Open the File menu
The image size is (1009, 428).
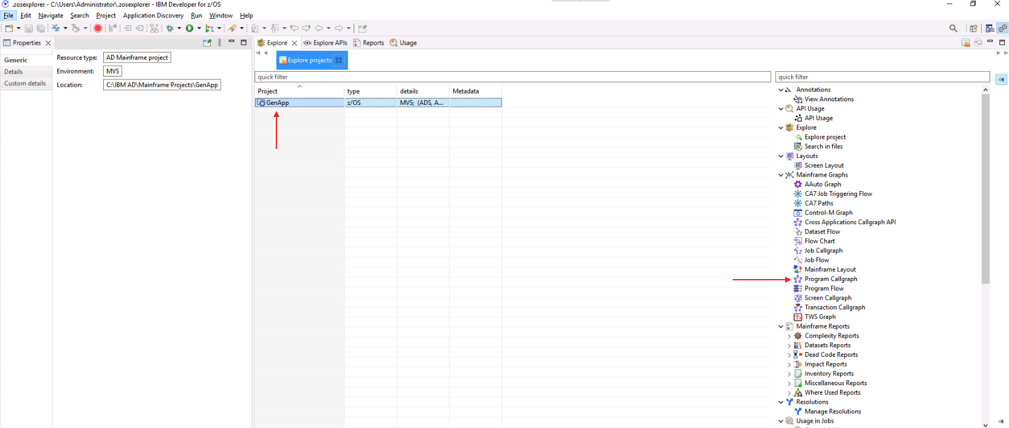[x=8, y=16]
